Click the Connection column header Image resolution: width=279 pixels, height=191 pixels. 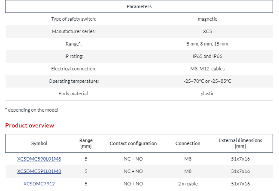188,143
